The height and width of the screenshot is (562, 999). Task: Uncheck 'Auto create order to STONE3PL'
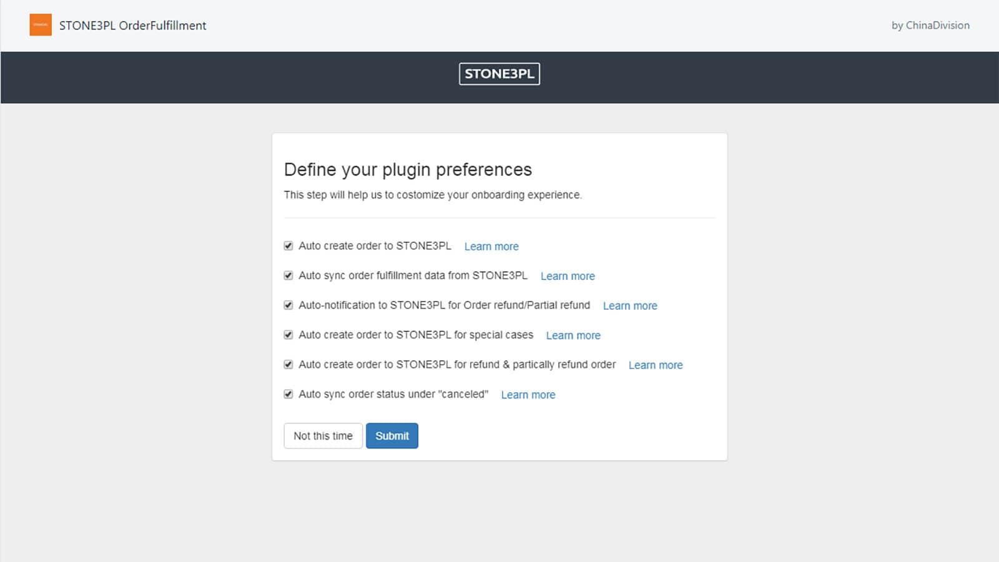point(288,245)
